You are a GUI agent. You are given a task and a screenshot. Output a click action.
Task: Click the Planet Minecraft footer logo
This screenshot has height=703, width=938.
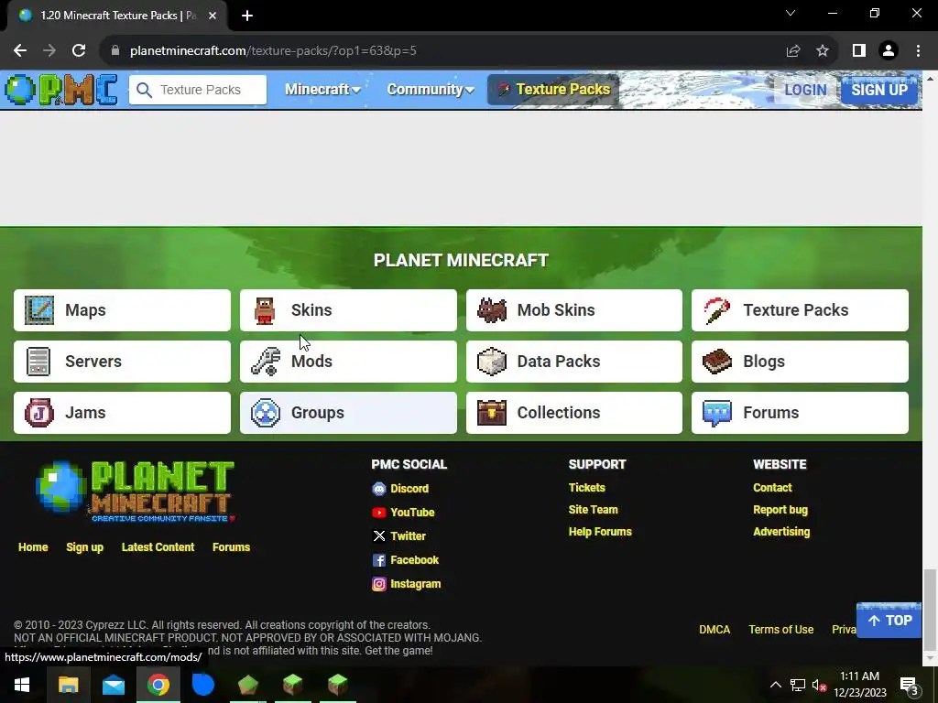136,491
